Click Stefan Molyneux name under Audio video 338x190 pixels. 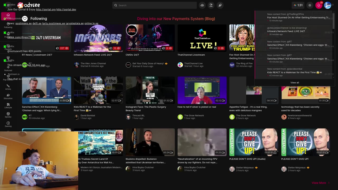(x=245, y=168)
